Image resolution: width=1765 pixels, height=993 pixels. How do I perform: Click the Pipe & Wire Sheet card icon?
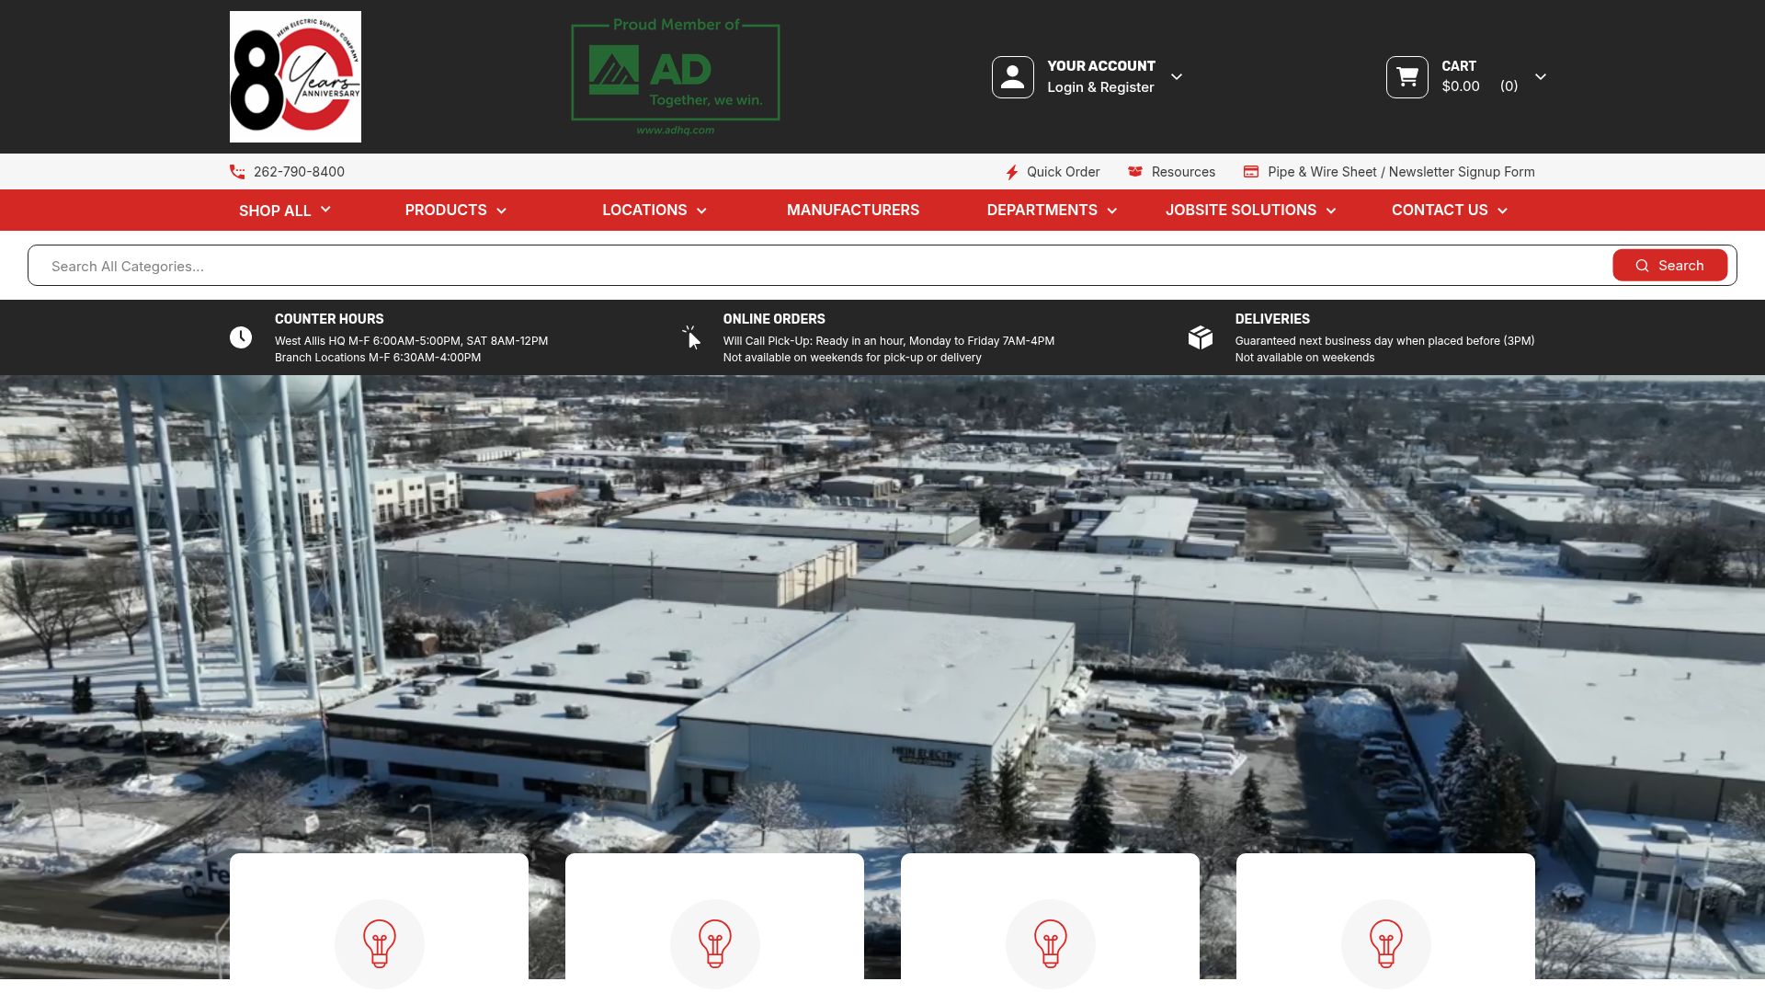pos(1251,172)
